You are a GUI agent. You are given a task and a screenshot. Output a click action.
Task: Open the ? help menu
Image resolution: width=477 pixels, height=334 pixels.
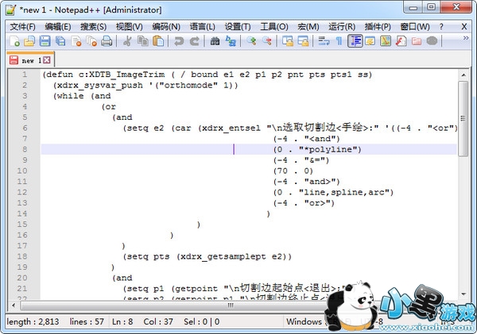(441, 27)
